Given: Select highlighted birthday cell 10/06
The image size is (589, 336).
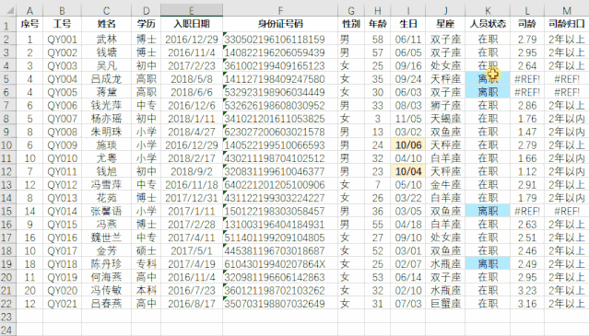Looking at the screenshot, I should tap(408, 145).
